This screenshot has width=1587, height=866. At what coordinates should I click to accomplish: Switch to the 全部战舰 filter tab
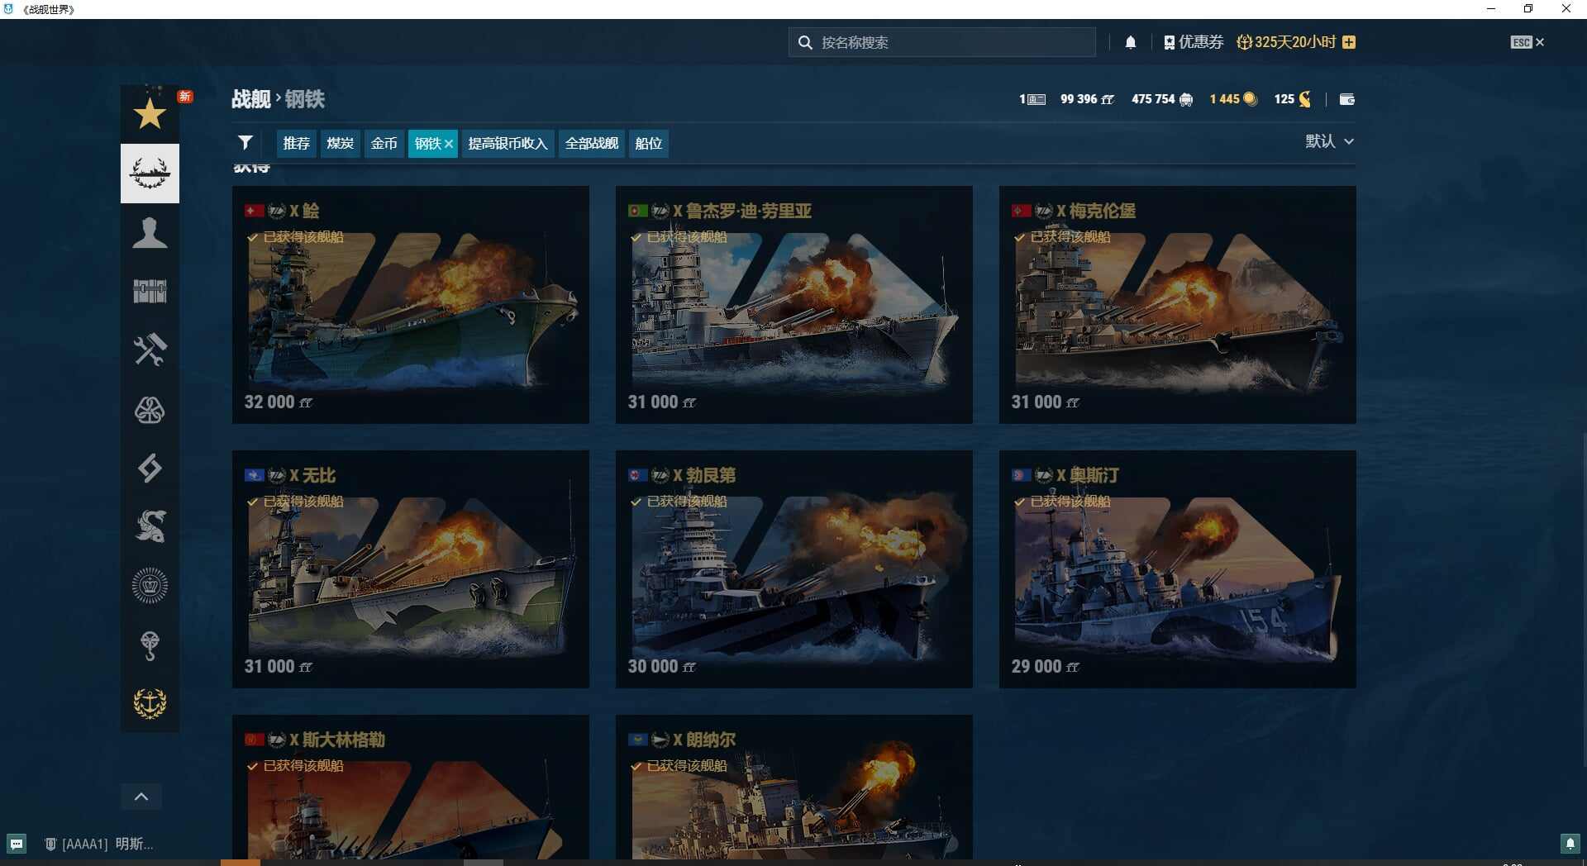[x=591, y=143]
